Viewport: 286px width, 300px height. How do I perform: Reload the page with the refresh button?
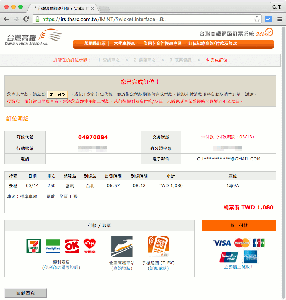tap(26, 19)
